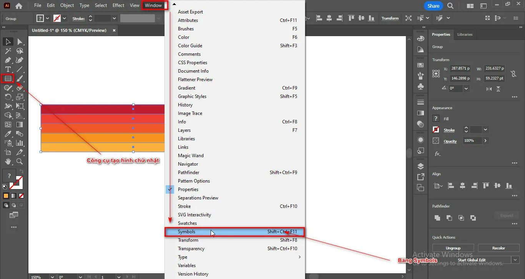Pick the Magic Wand tool
This screenshot has width=525, height=279.
8,51
